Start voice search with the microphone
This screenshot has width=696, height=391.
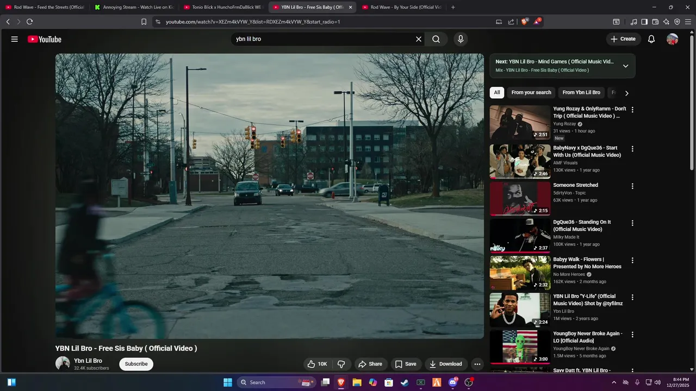click(461, 39)
